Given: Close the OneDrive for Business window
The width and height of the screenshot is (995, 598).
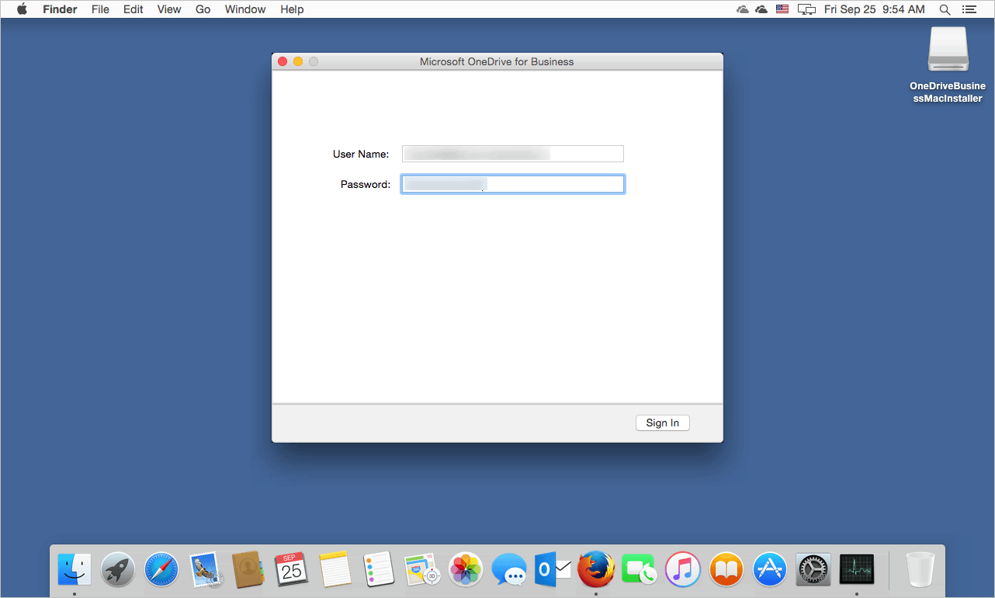Looking at the screenshot, I should pyautogui.click(x=283, y=61).
